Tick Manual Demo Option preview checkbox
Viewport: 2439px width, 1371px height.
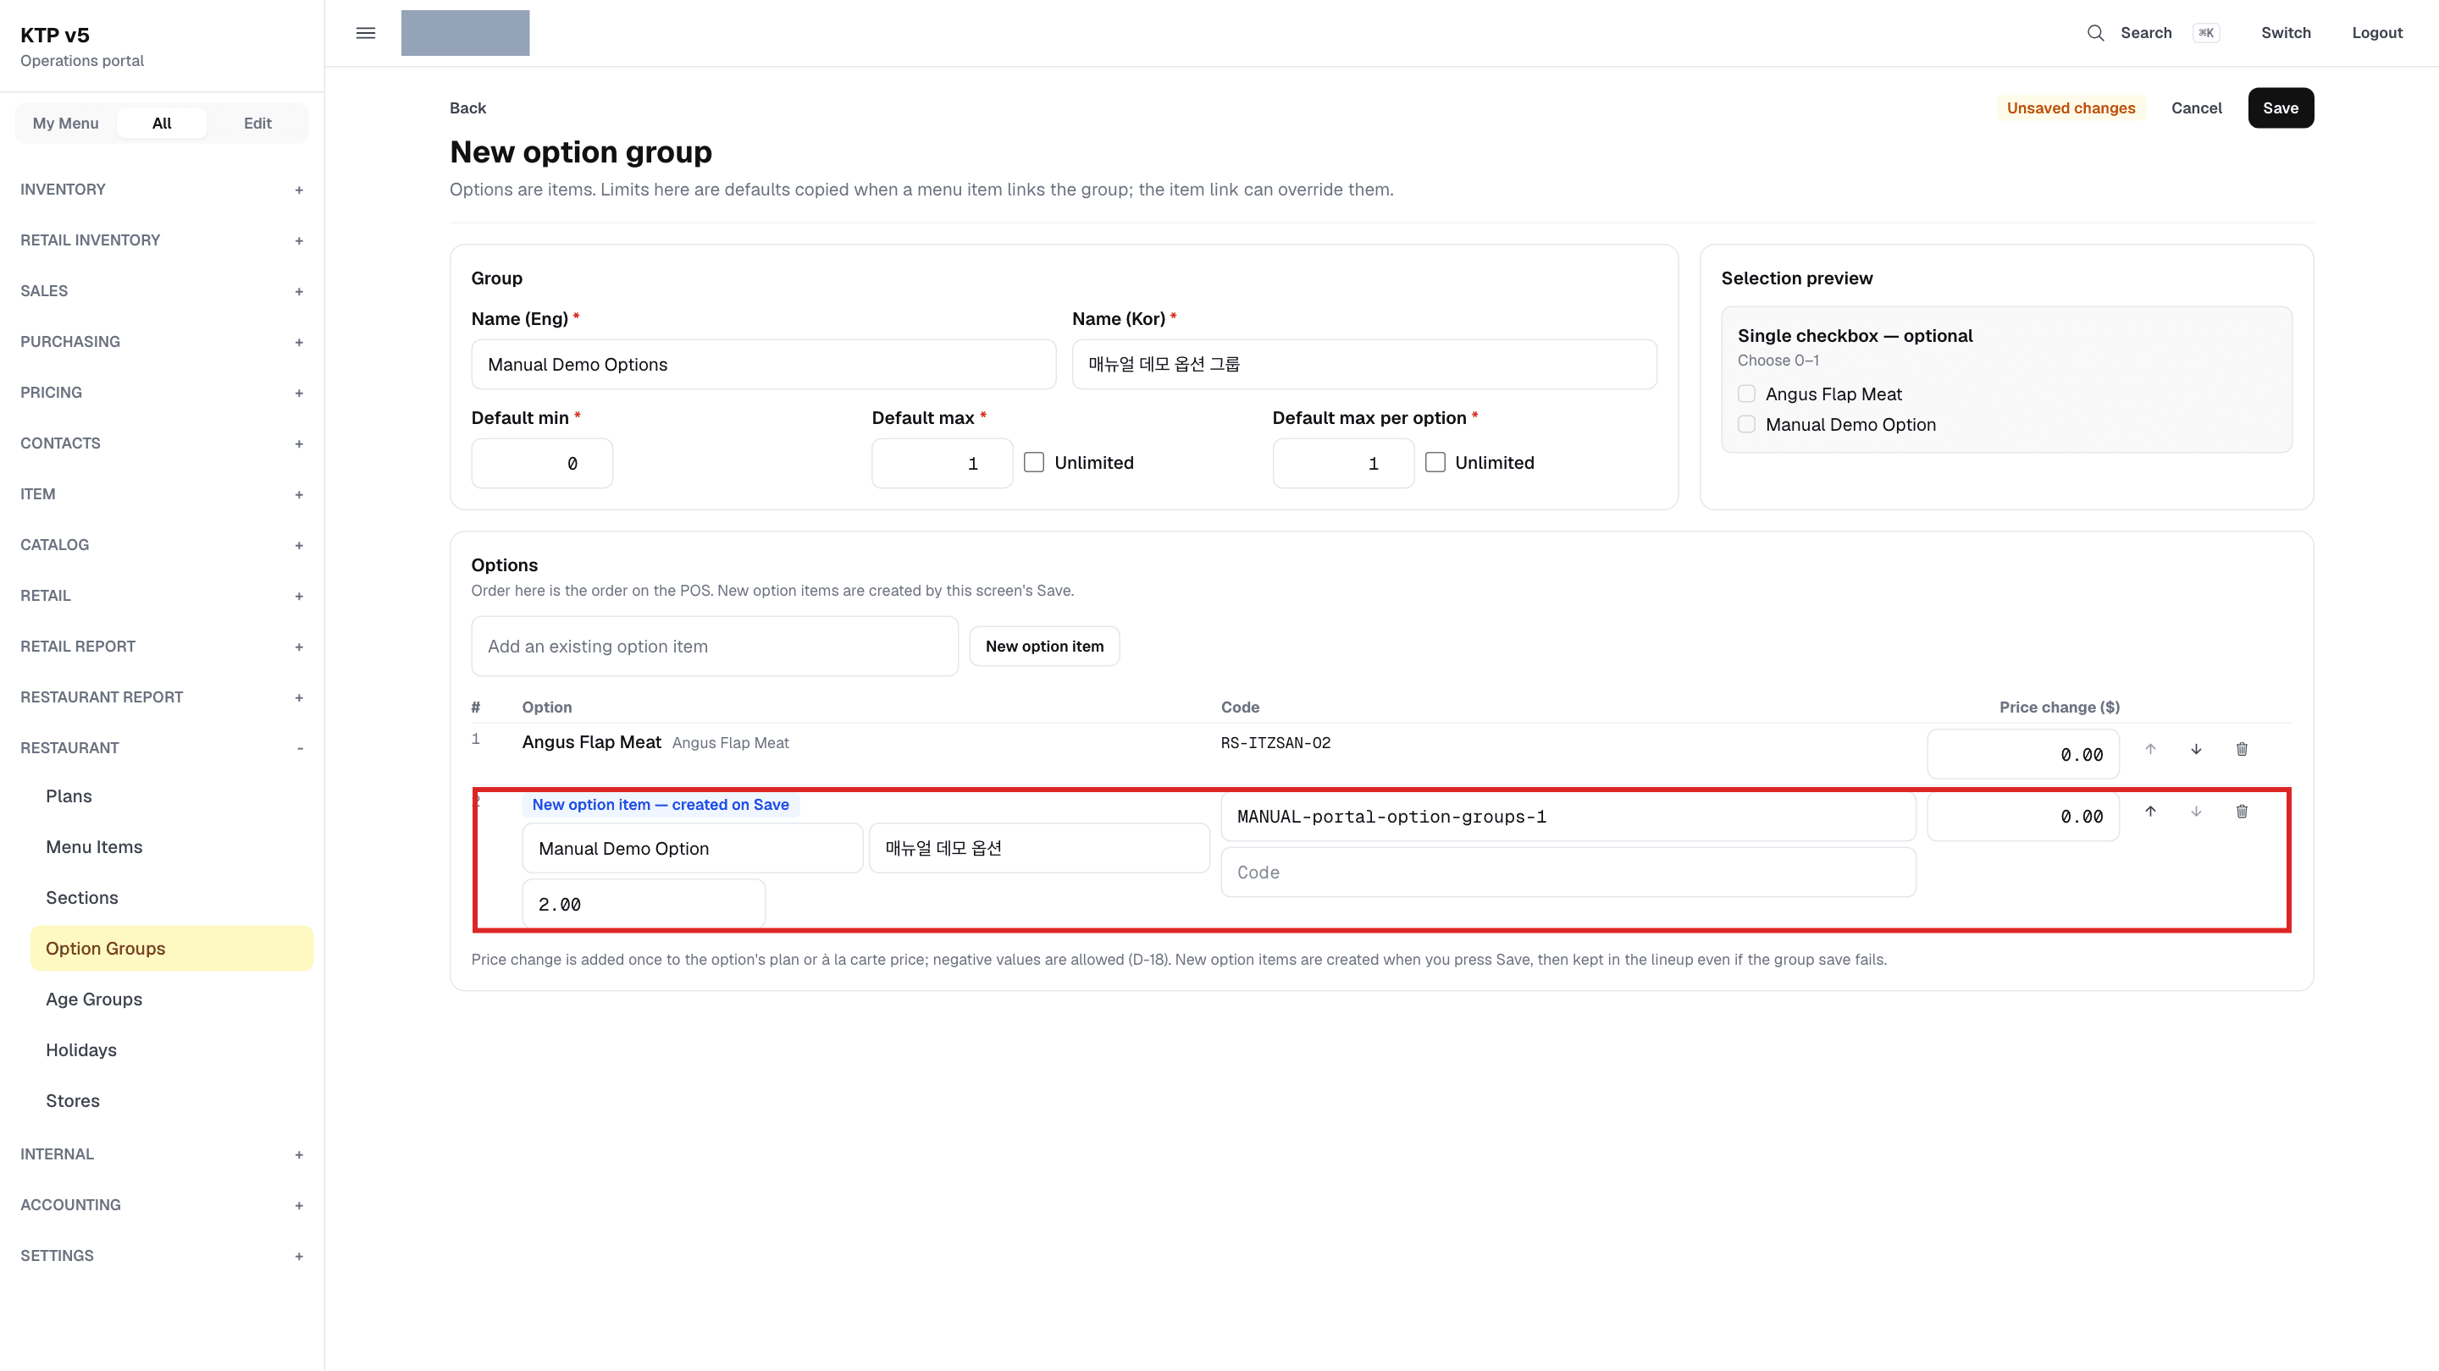click(1747, 425)
